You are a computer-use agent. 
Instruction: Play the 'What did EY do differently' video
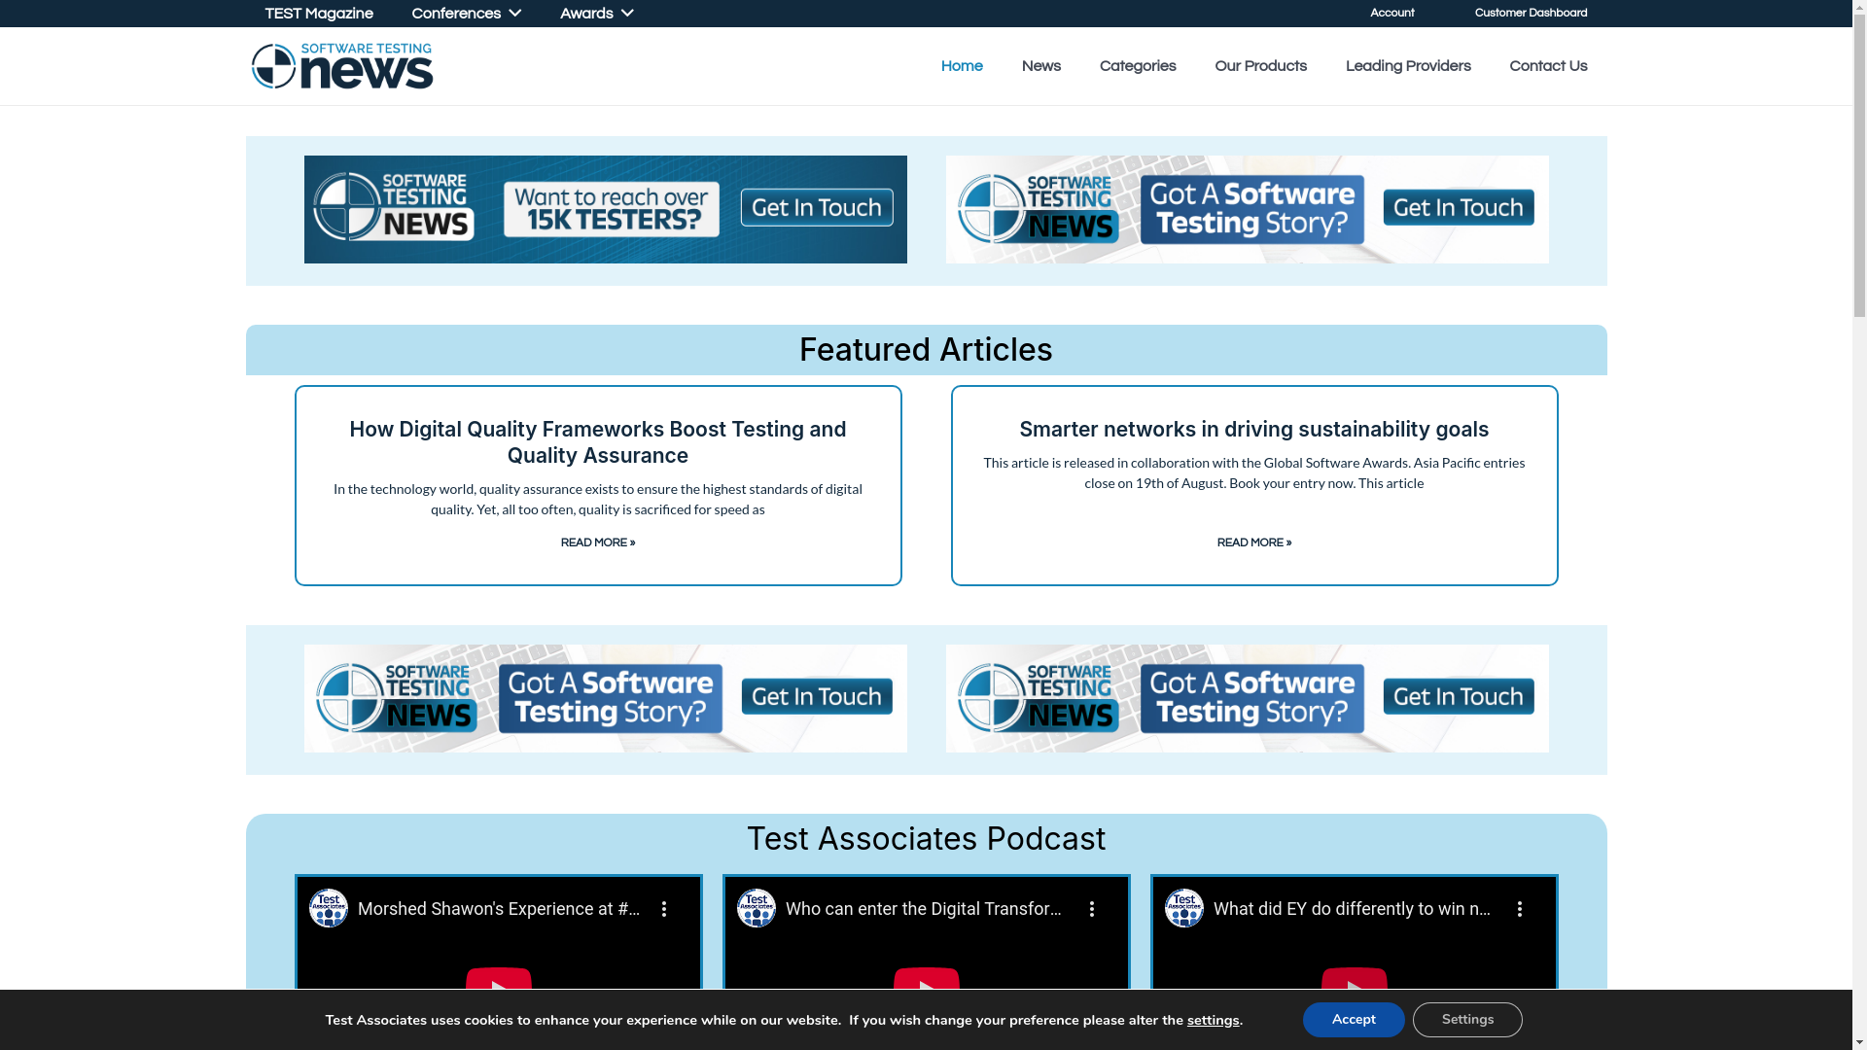point(1355,980)
